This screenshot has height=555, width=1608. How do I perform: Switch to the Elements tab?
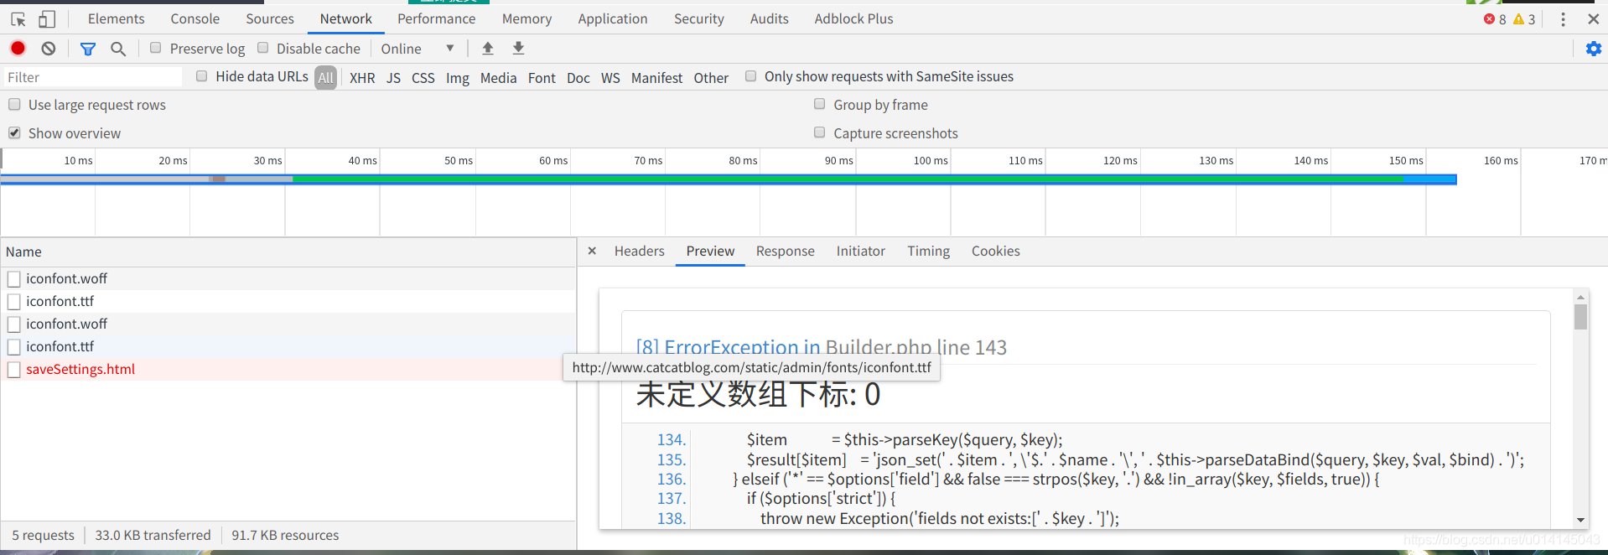(116, 18)
